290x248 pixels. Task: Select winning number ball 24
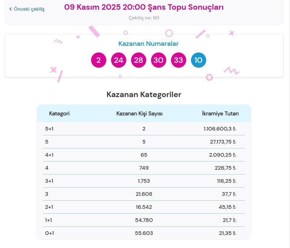[118, 60]
